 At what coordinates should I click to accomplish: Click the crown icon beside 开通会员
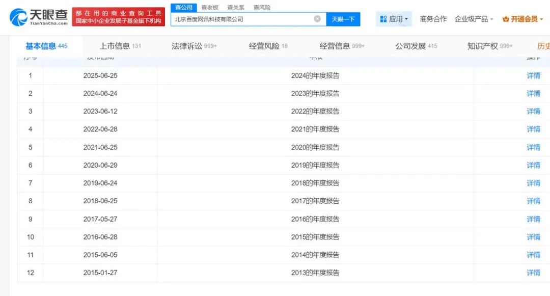click(x=506, y=19)
